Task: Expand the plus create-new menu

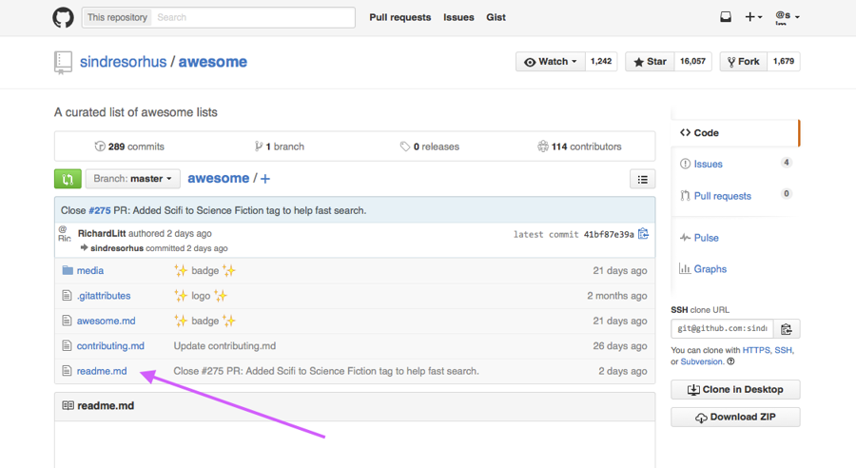Action: [753, 17]
